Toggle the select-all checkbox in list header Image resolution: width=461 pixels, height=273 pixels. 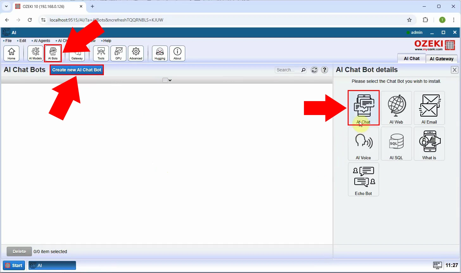(x=165, y=80)
